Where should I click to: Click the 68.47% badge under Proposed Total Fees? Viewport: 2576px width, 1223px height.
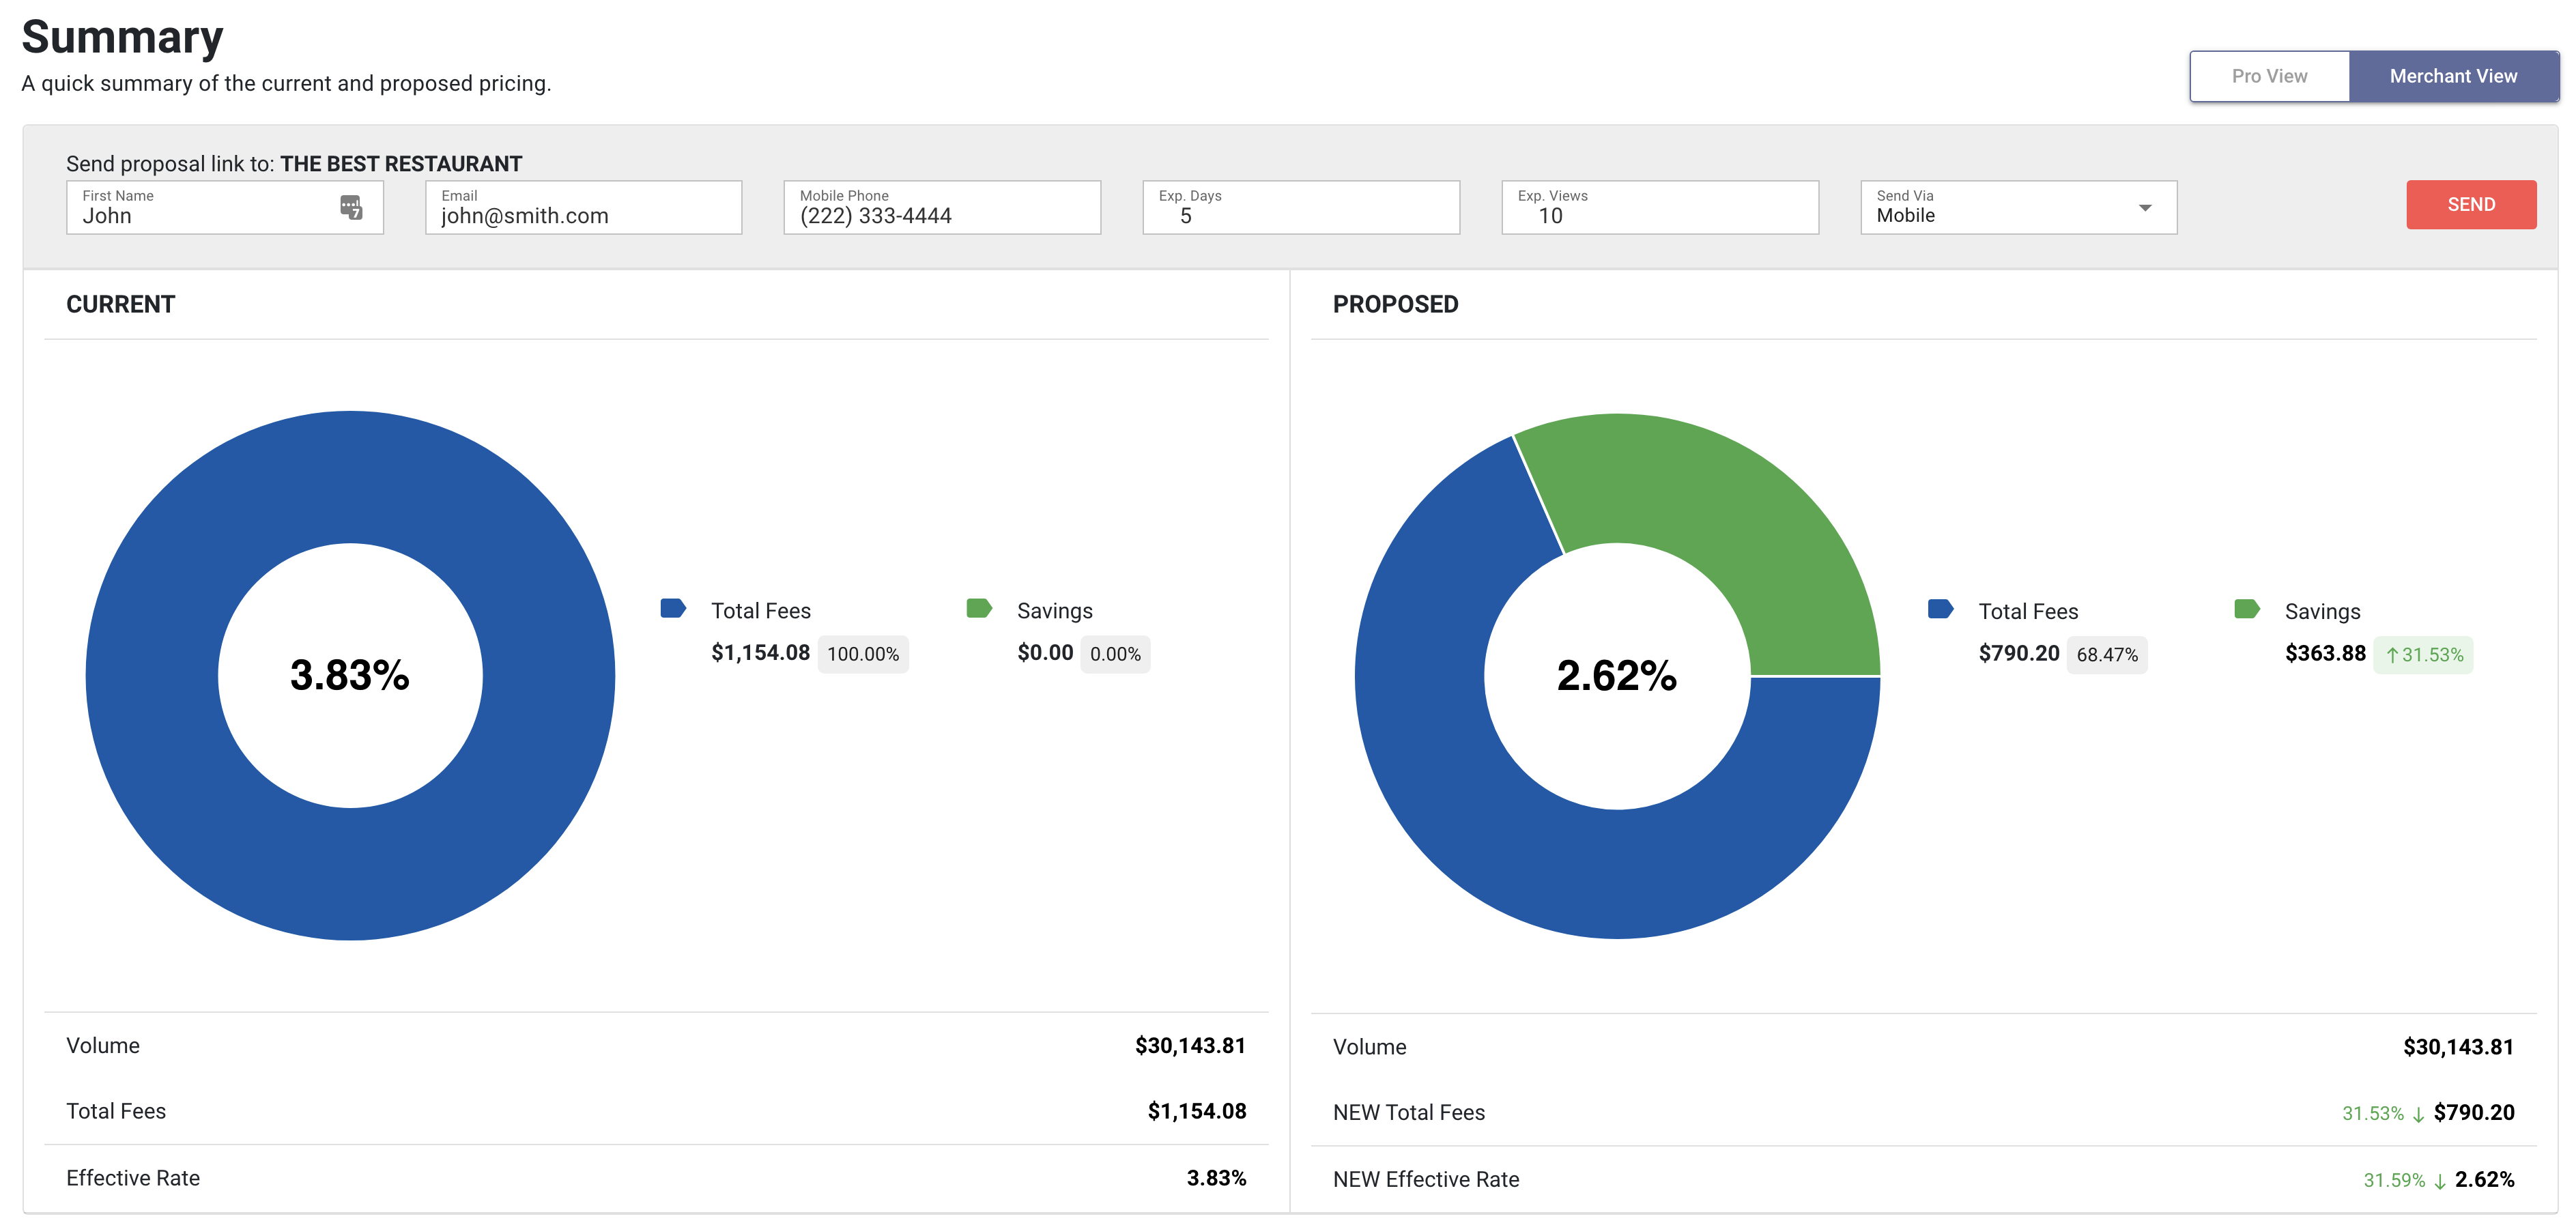point(2106,655)
